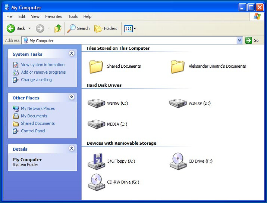Open My Documents link in Other Places
Viewport: 267px width, 203px height.
click(34, 116)
